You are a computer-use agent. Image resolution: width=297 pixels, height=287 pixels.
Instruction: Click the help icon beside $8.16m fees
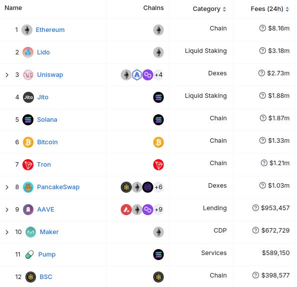(263, 28)
